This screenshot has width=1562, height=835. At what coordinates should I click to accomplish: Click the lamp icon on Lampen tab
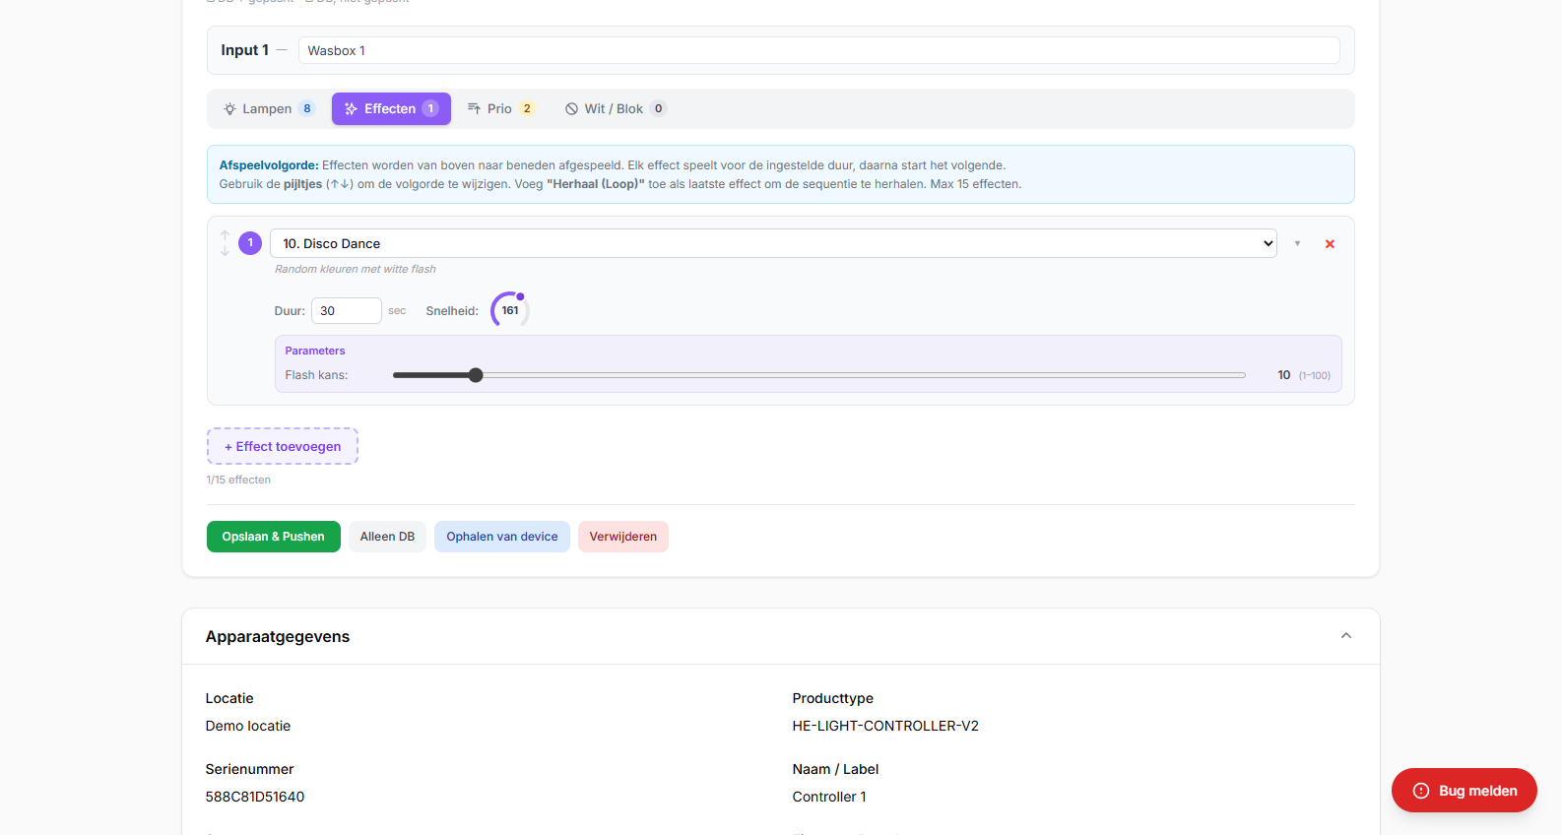(229, 109)
